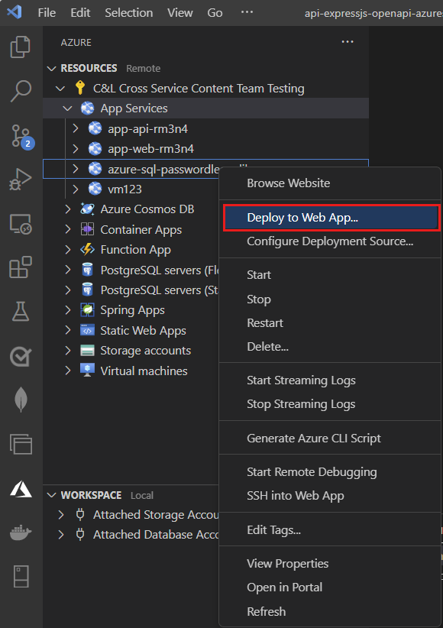Image resolution: width=443 pixels, height=628 pixels.
Task: Open the Go menu
Action: pos(214,12)
